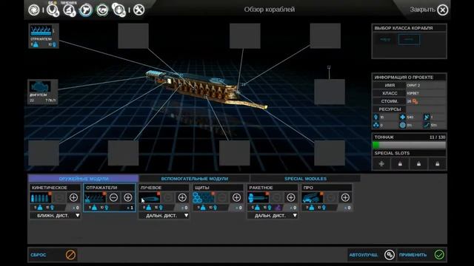Apply the design with Применить button
Viewport: 474px width, 266px height.
pyautogui.click(x=421, y=255)
